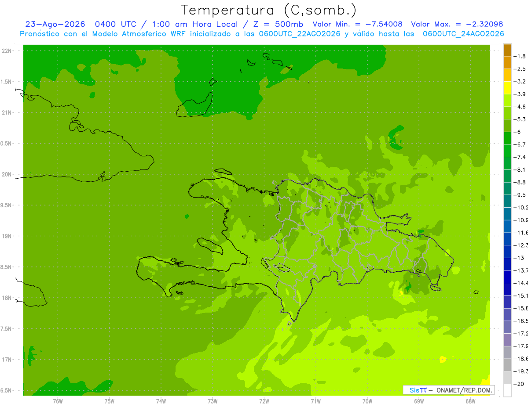Pick the white swatch below -20

click(x=507, y=390)
